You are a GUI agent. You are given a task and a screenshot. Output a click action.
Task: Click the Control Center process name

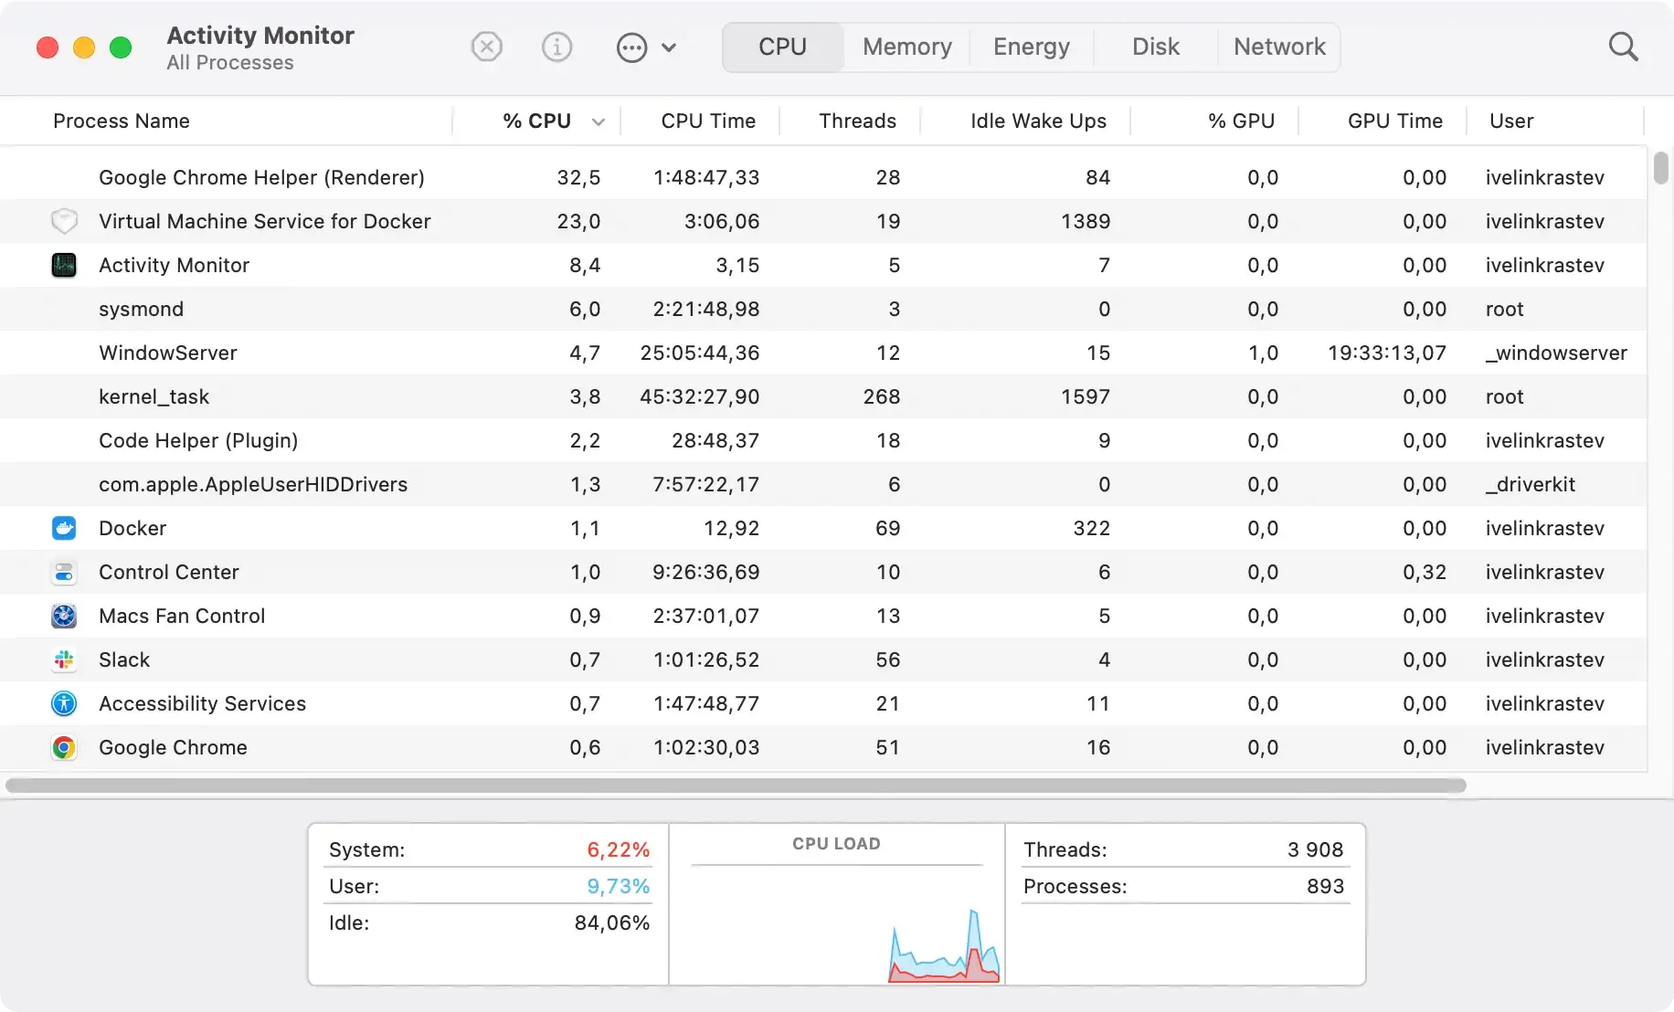(169, 572)
